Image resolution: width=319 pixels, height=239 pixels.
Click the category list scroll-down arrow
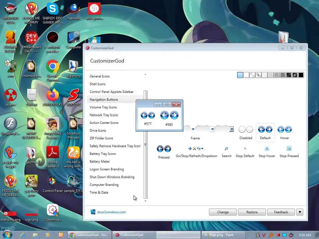pos(145,201)
